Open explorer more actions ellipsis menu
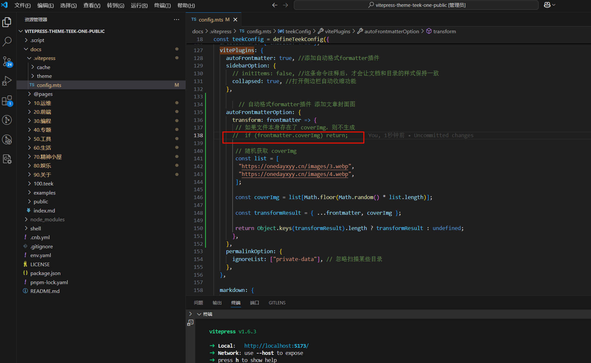This screenshot has width=591, height=363. [x=176, y=20]
